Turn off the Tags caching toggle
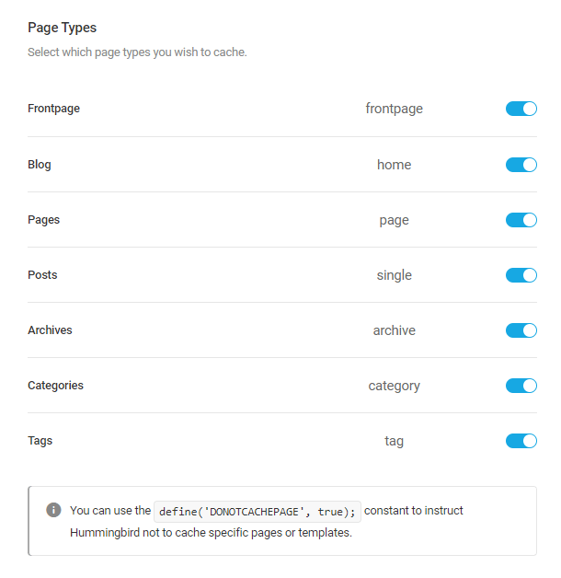The height and width of the screenshot is (578, 561). (521, 441)
